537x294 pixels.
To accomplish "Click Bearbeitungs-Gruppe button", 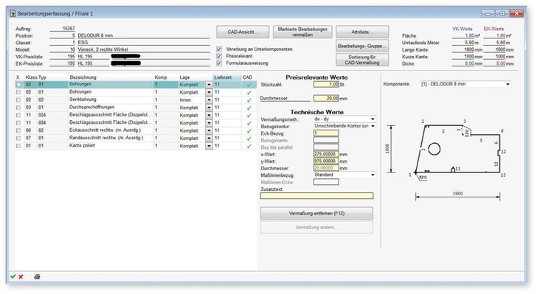I will (x=362, y=46).
